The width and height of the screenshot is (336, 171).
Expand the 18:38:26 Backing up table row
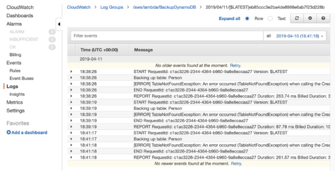[71, 78]
